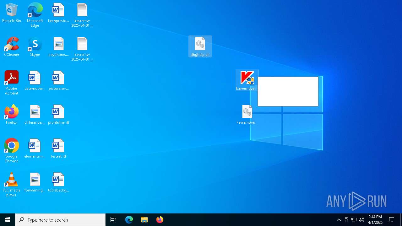Select the testest.rtf document
Image resolution: width=402 pixels, height=226 pixels.
(x=58, y=149)
